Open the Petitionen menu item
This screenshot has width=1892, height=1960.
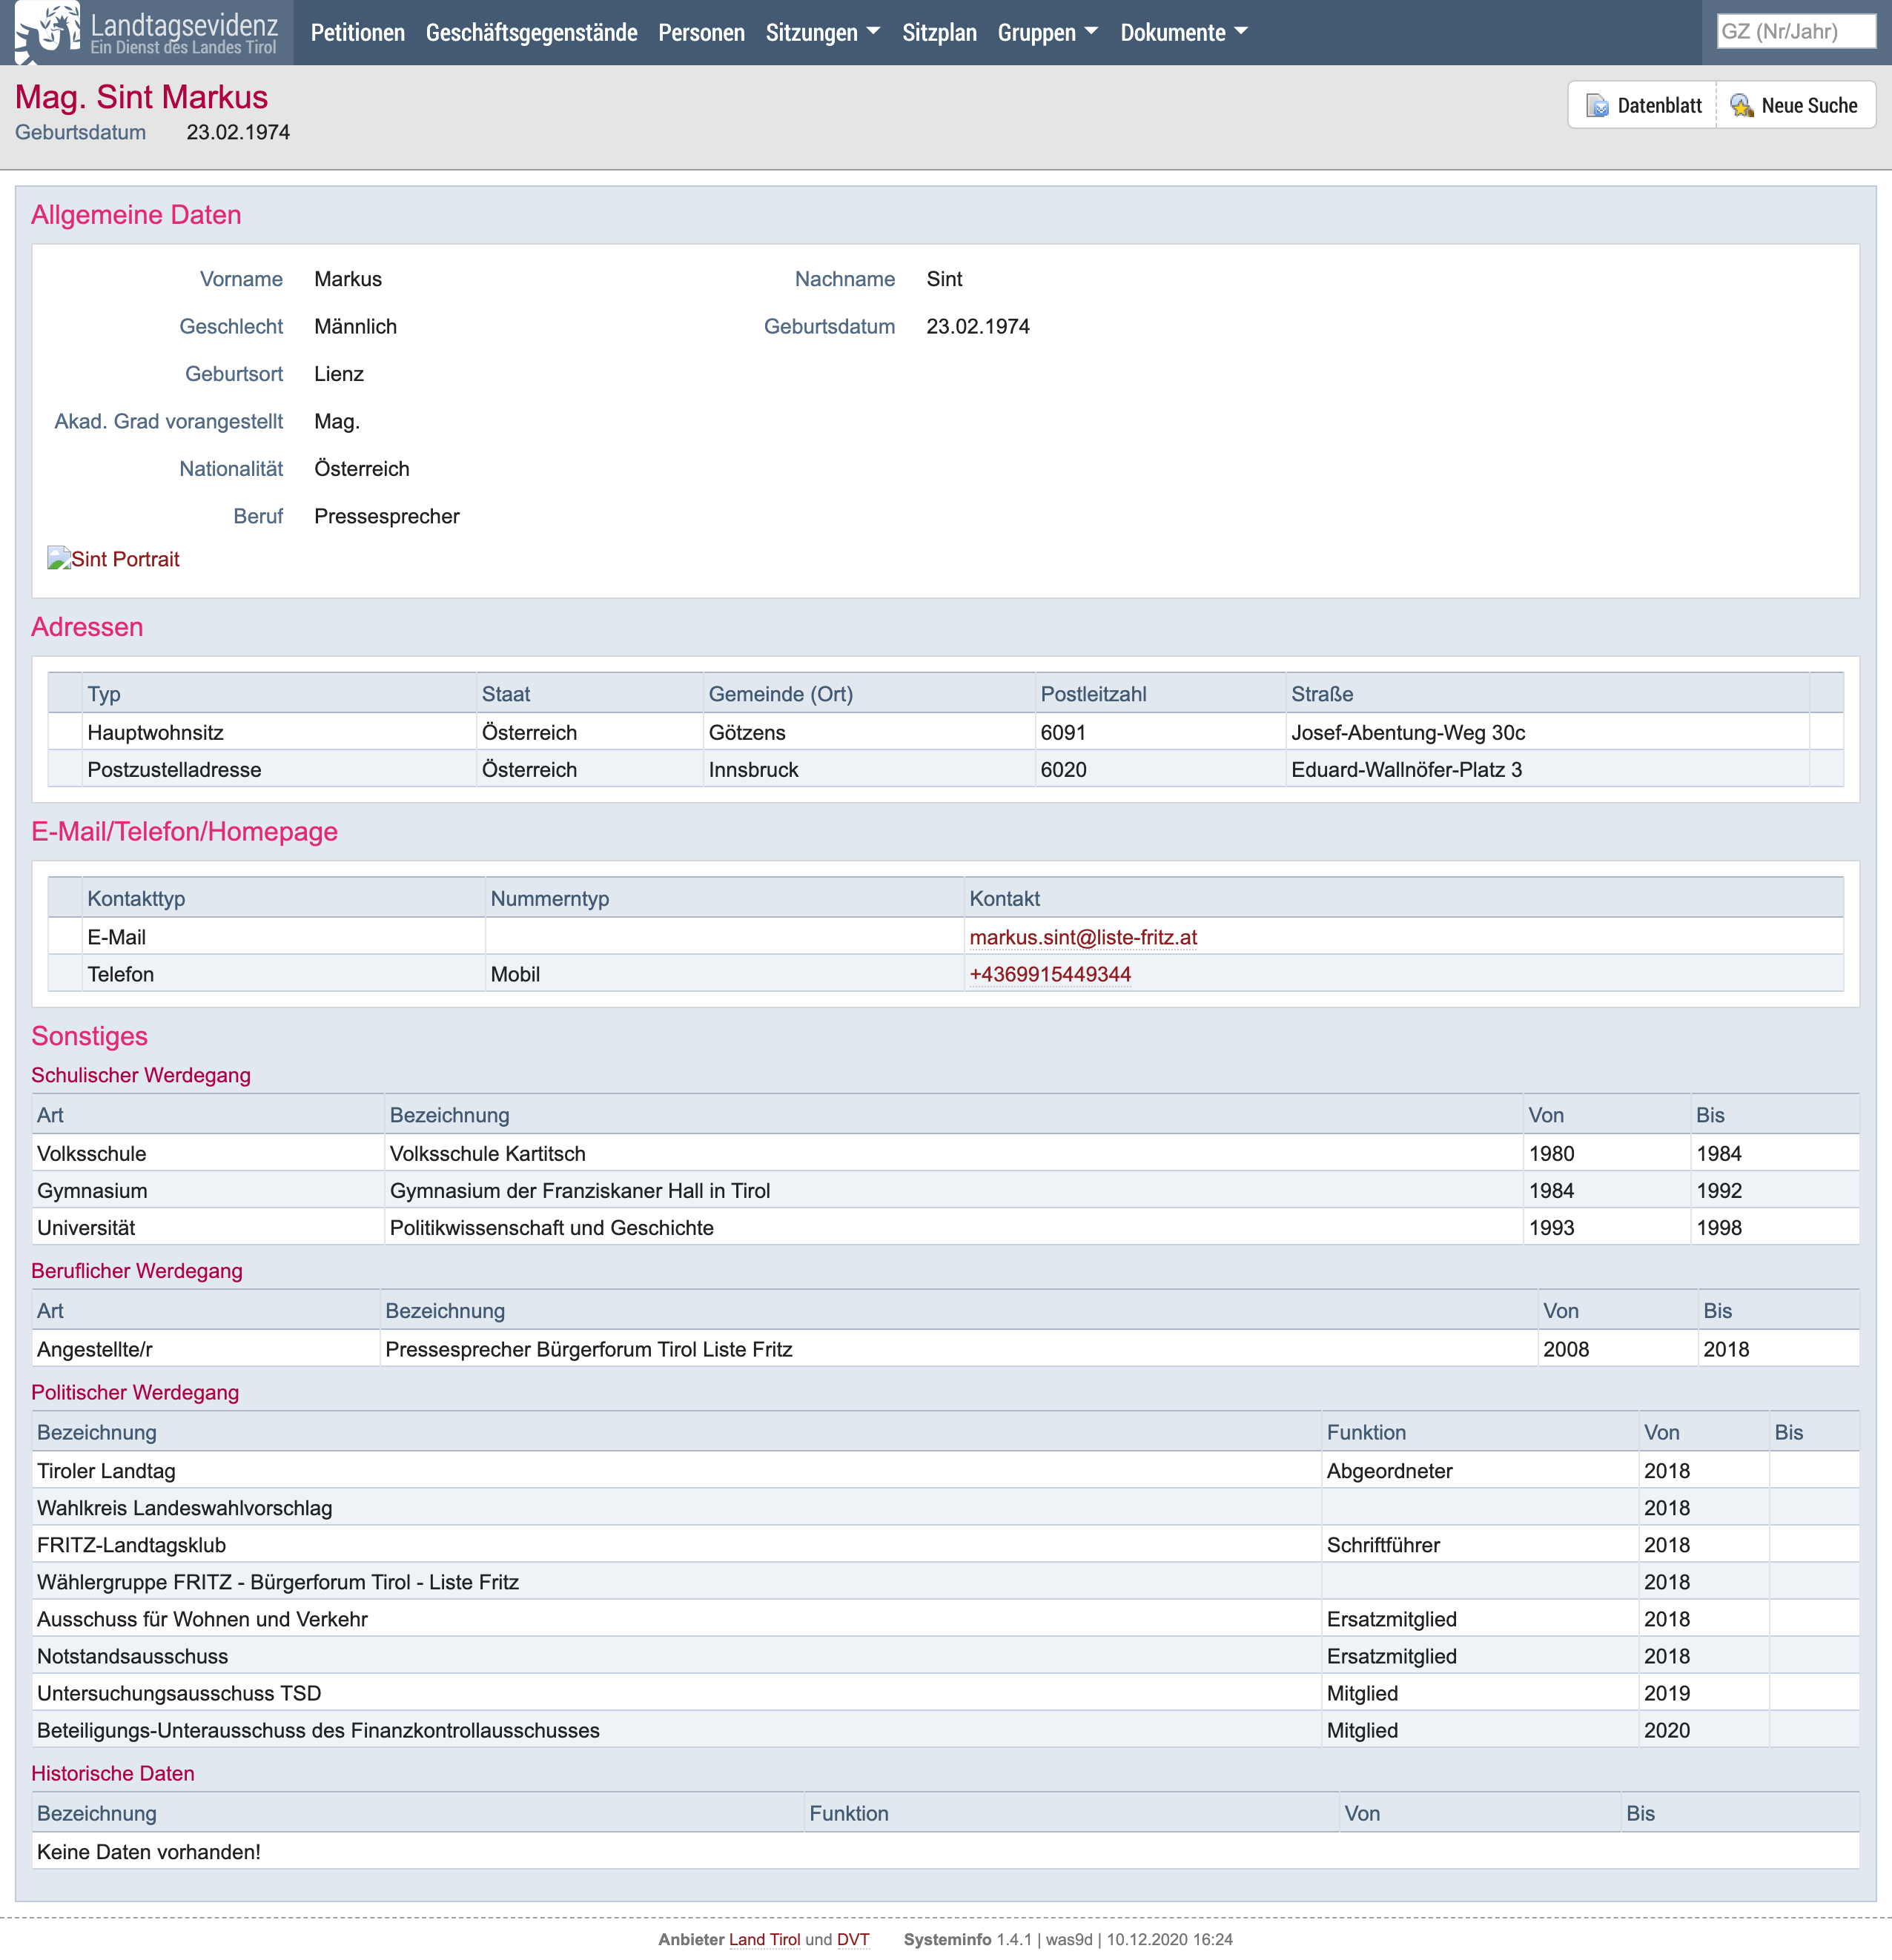click(358, 32)
